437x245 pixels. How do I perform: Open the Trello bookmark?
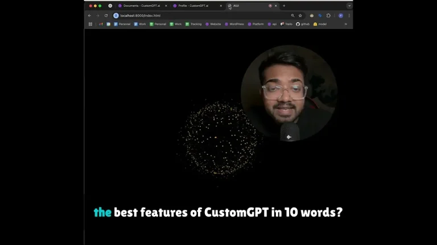point(286,24)
